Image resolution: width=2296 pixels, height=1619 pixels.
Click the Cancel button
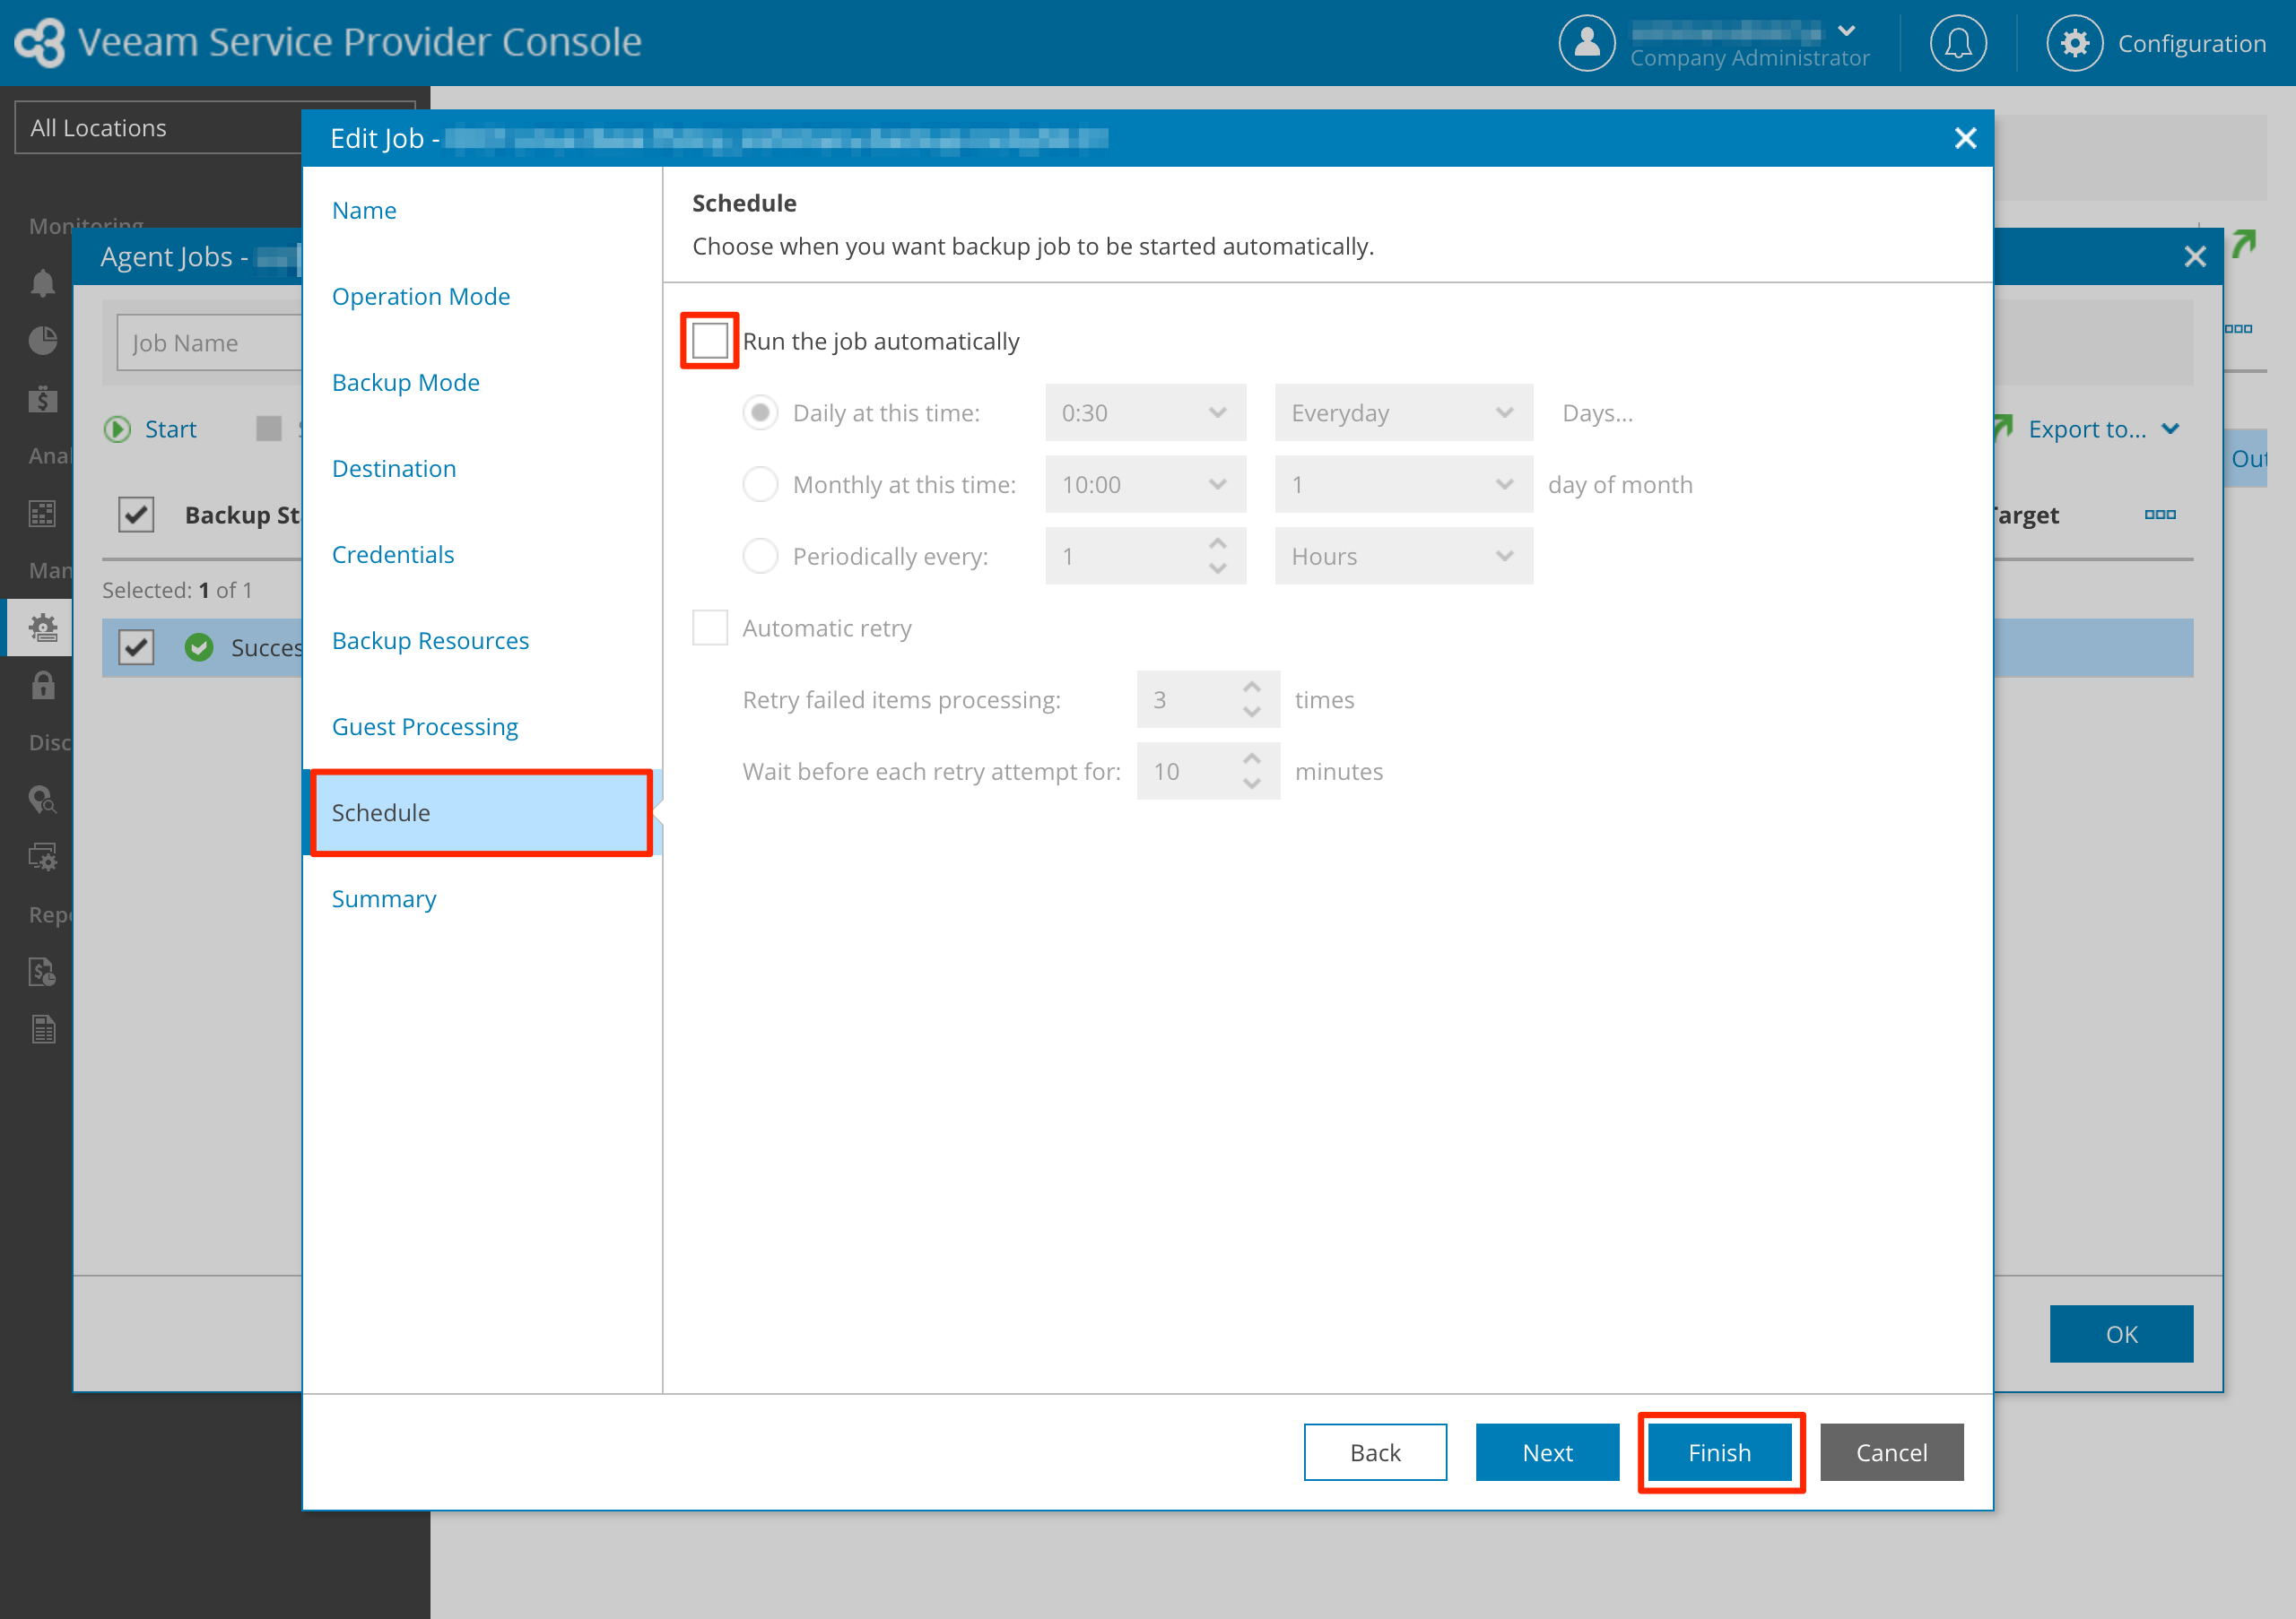(1891, 1452)
